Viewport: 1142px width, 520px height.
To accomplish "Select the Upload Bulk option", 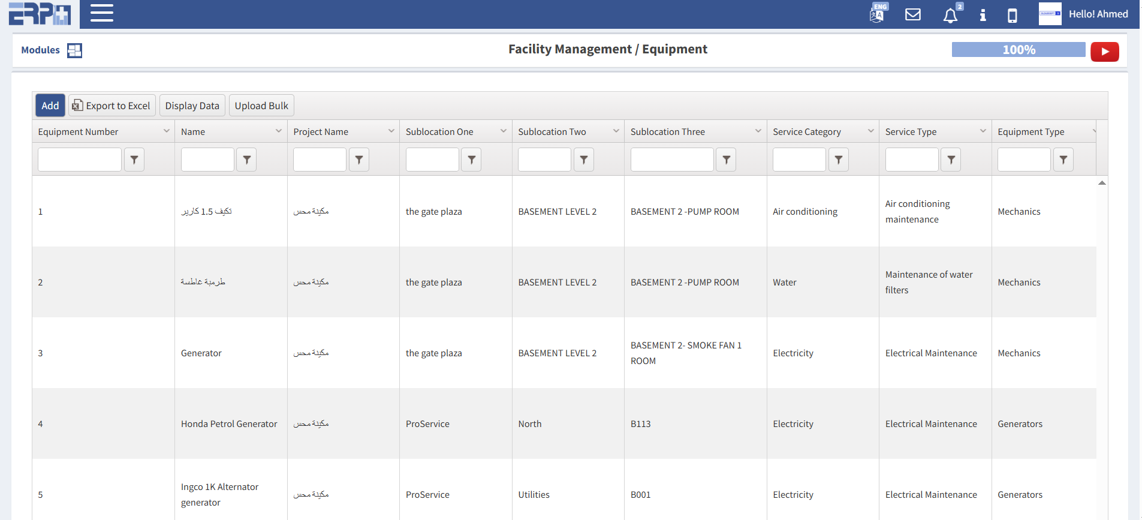I will [261, 106].
